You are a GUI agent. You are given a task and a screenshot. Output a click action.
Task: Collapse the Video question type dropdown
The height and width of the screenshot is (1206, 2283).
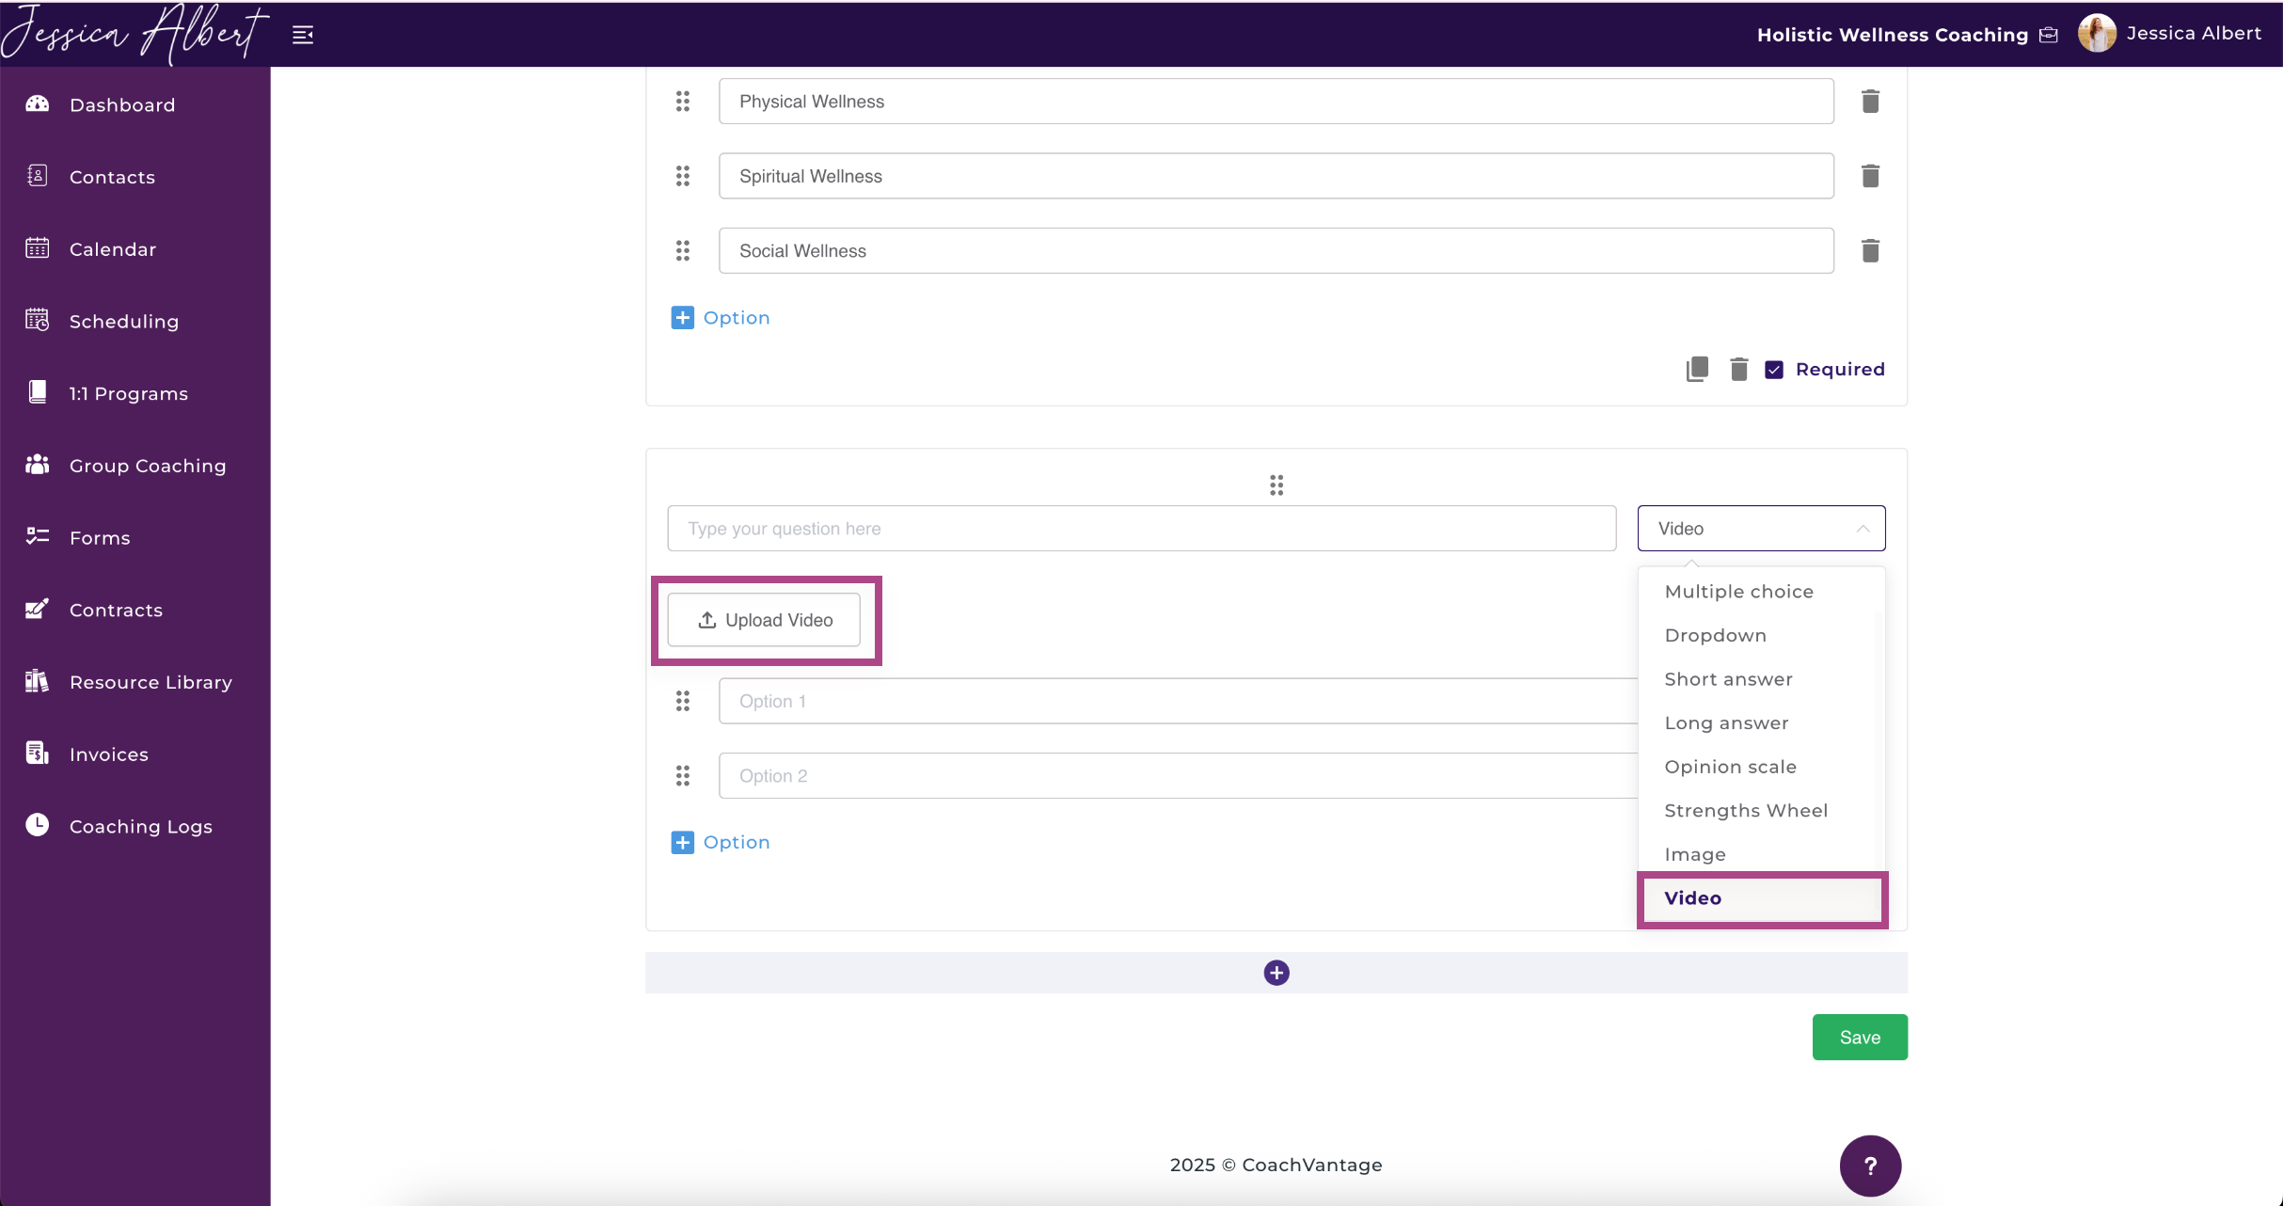pos(1761,529)
